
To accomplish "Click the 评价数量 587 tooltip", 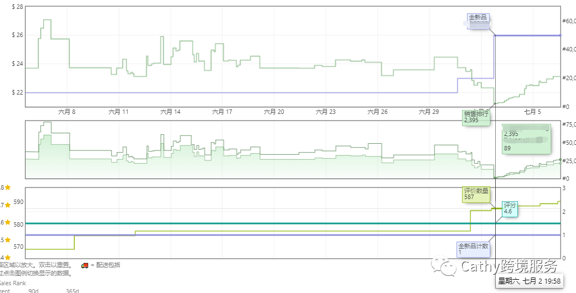I will tap(476, 194).
